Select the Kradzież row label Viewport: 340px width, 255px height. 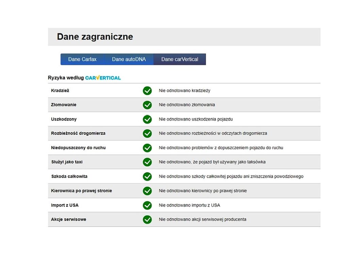(x=60, y=91)
